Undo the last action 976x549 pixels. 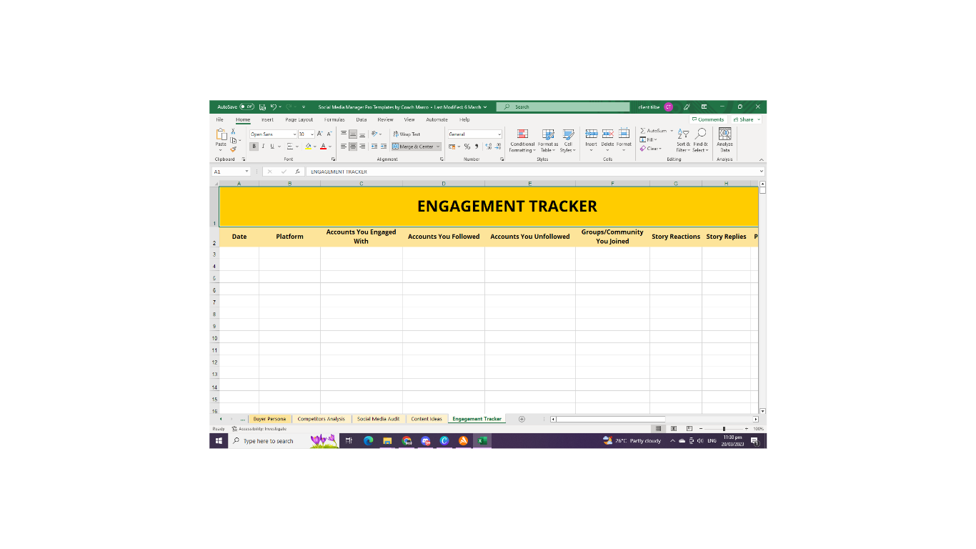(x=274, y=107)
